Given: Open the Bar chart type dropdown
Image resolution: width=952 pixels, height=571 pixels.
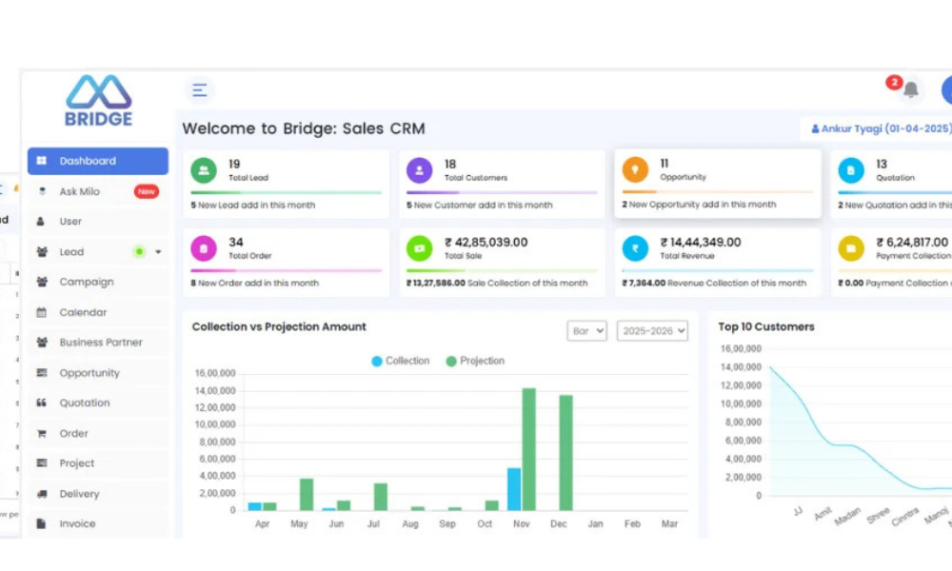Looking at the screenshot, I should pyautogui.click(x=586, y=331).
